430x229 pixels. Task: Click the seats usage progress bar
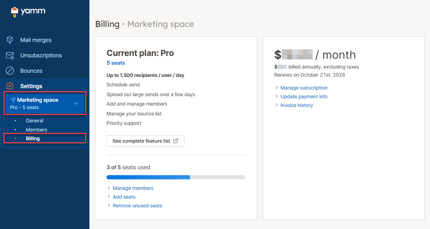(176, 177)
